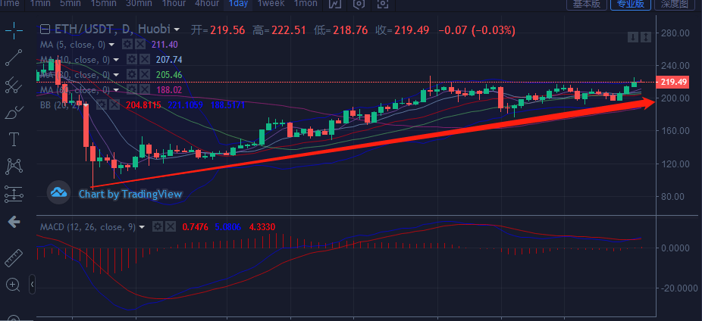702x321 pixels.
Task: Select the 专业版 professional version button
Action: tap(631, 4)
